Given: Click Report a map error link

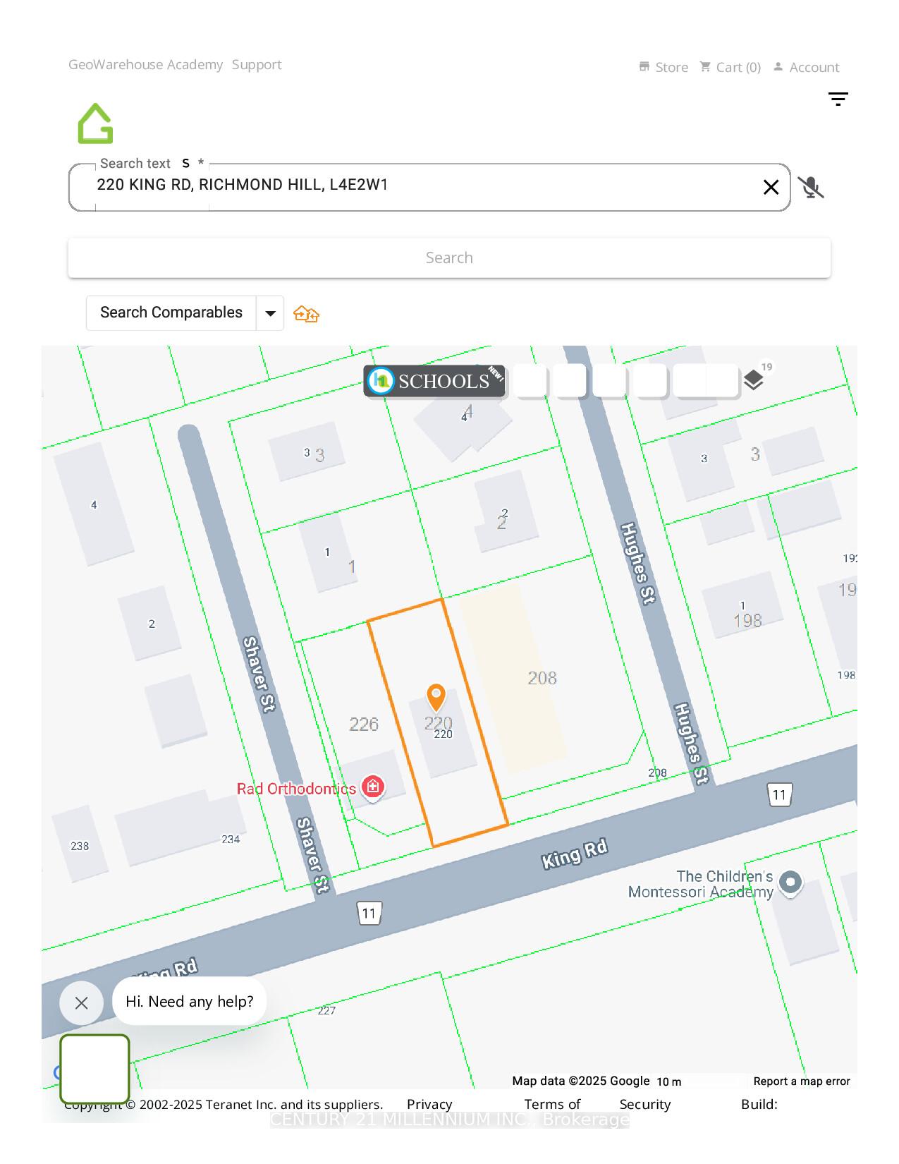Looking at the screenshot, I should tap(801, 1081).
